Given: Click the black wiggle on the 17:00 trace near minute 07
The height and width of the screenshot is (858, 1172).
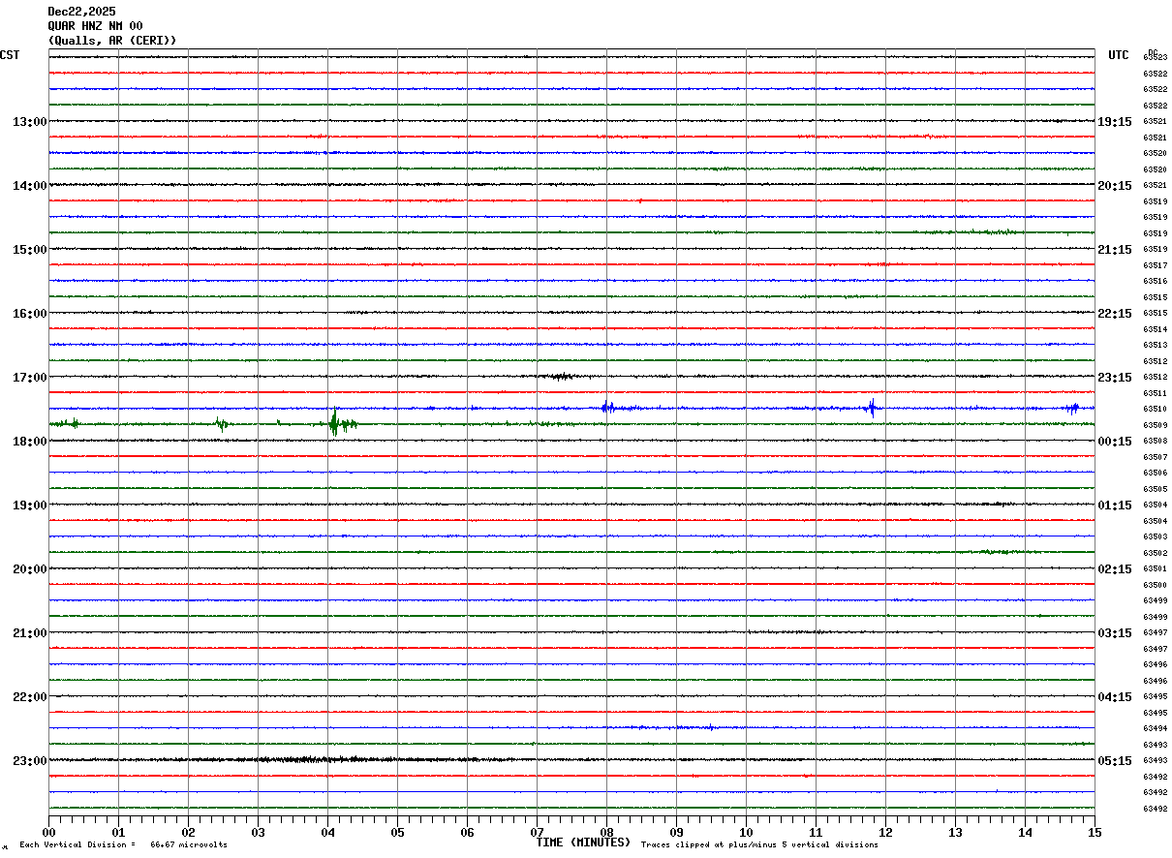Looking at the screenshot, I should click(x=560, y=376).
